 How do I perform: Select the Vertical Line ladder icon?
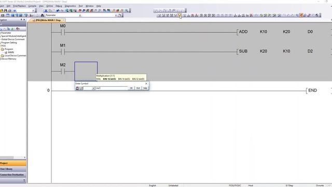(188, 15)
